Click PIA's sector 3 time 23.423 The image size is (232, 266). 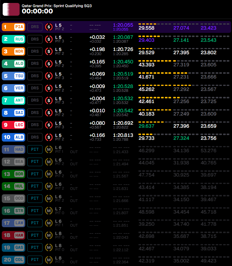coord(209,28)
